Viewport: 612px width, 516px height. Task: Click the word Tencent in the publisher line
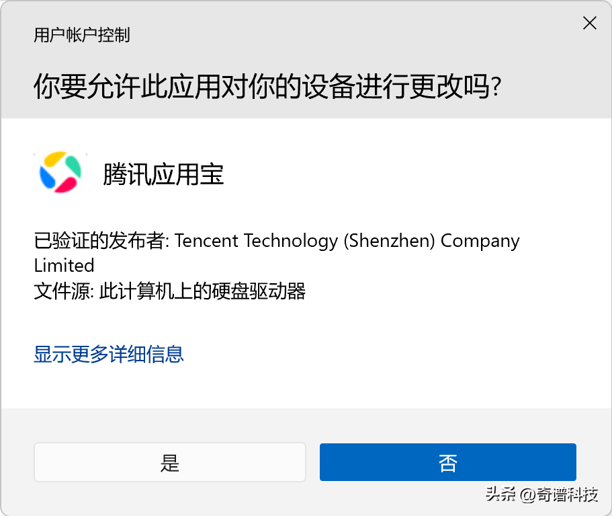(206, 240)
